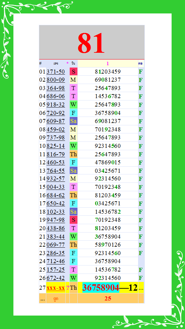This screenshot has width=185, height=329.
Task: Click the pink question mark in row 27
Action: tap(67, 288)
